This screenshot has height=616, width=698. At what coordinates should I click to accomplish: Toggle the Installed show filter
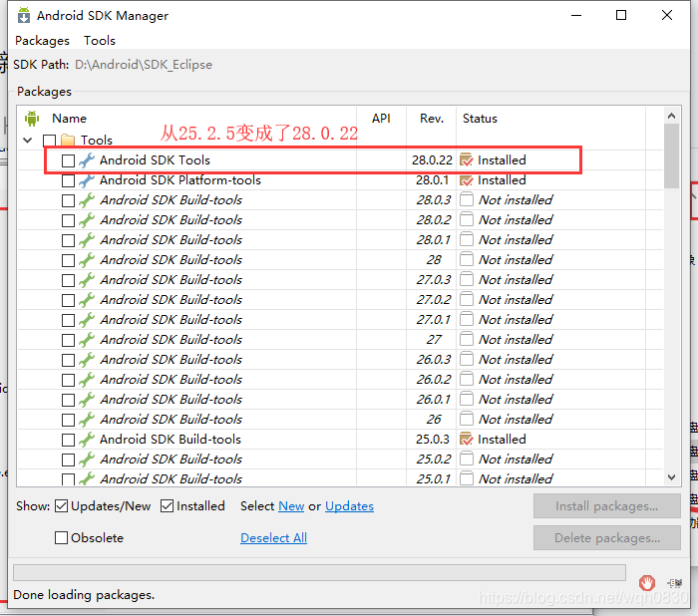pos(167,506)
